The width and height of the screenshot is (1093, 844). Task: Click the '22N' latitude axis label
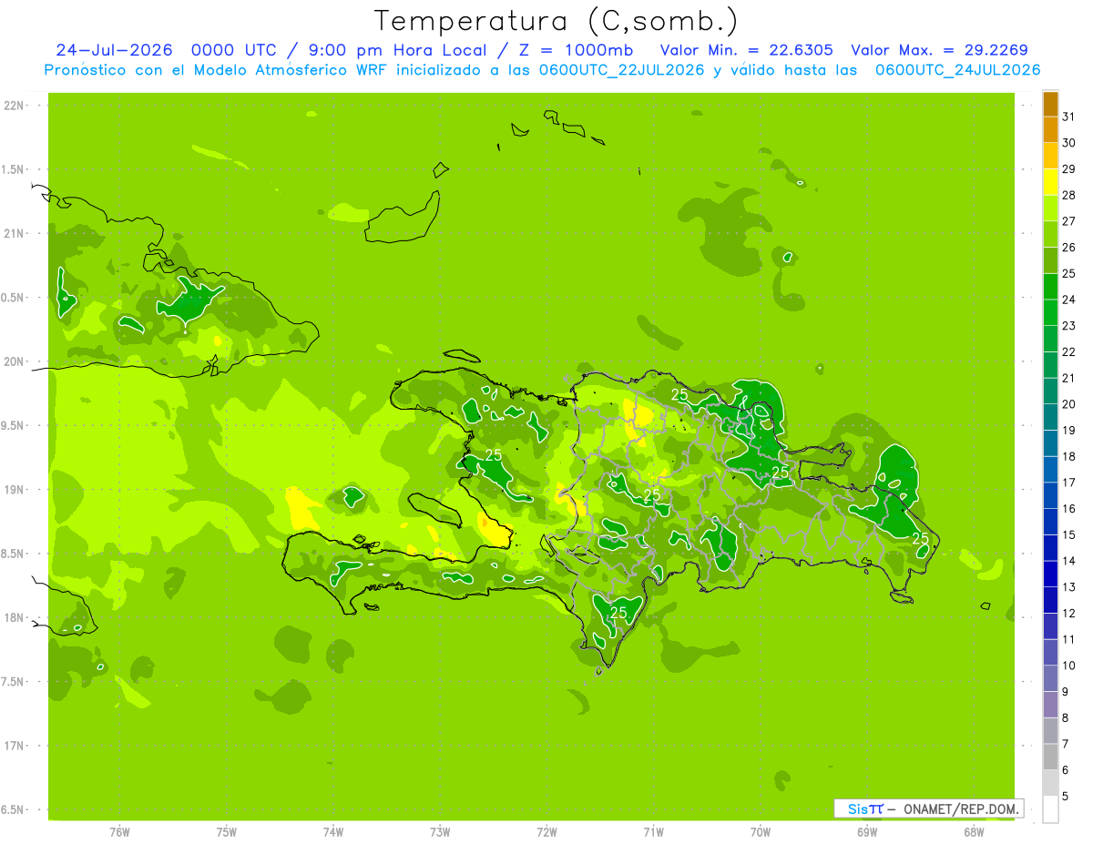(x=13, y=106)
